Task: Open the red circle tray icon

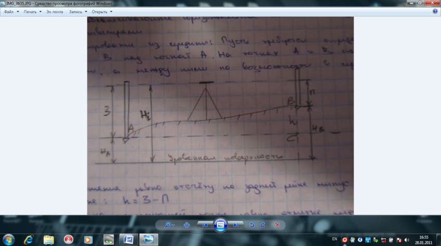Action: point(345,240)
